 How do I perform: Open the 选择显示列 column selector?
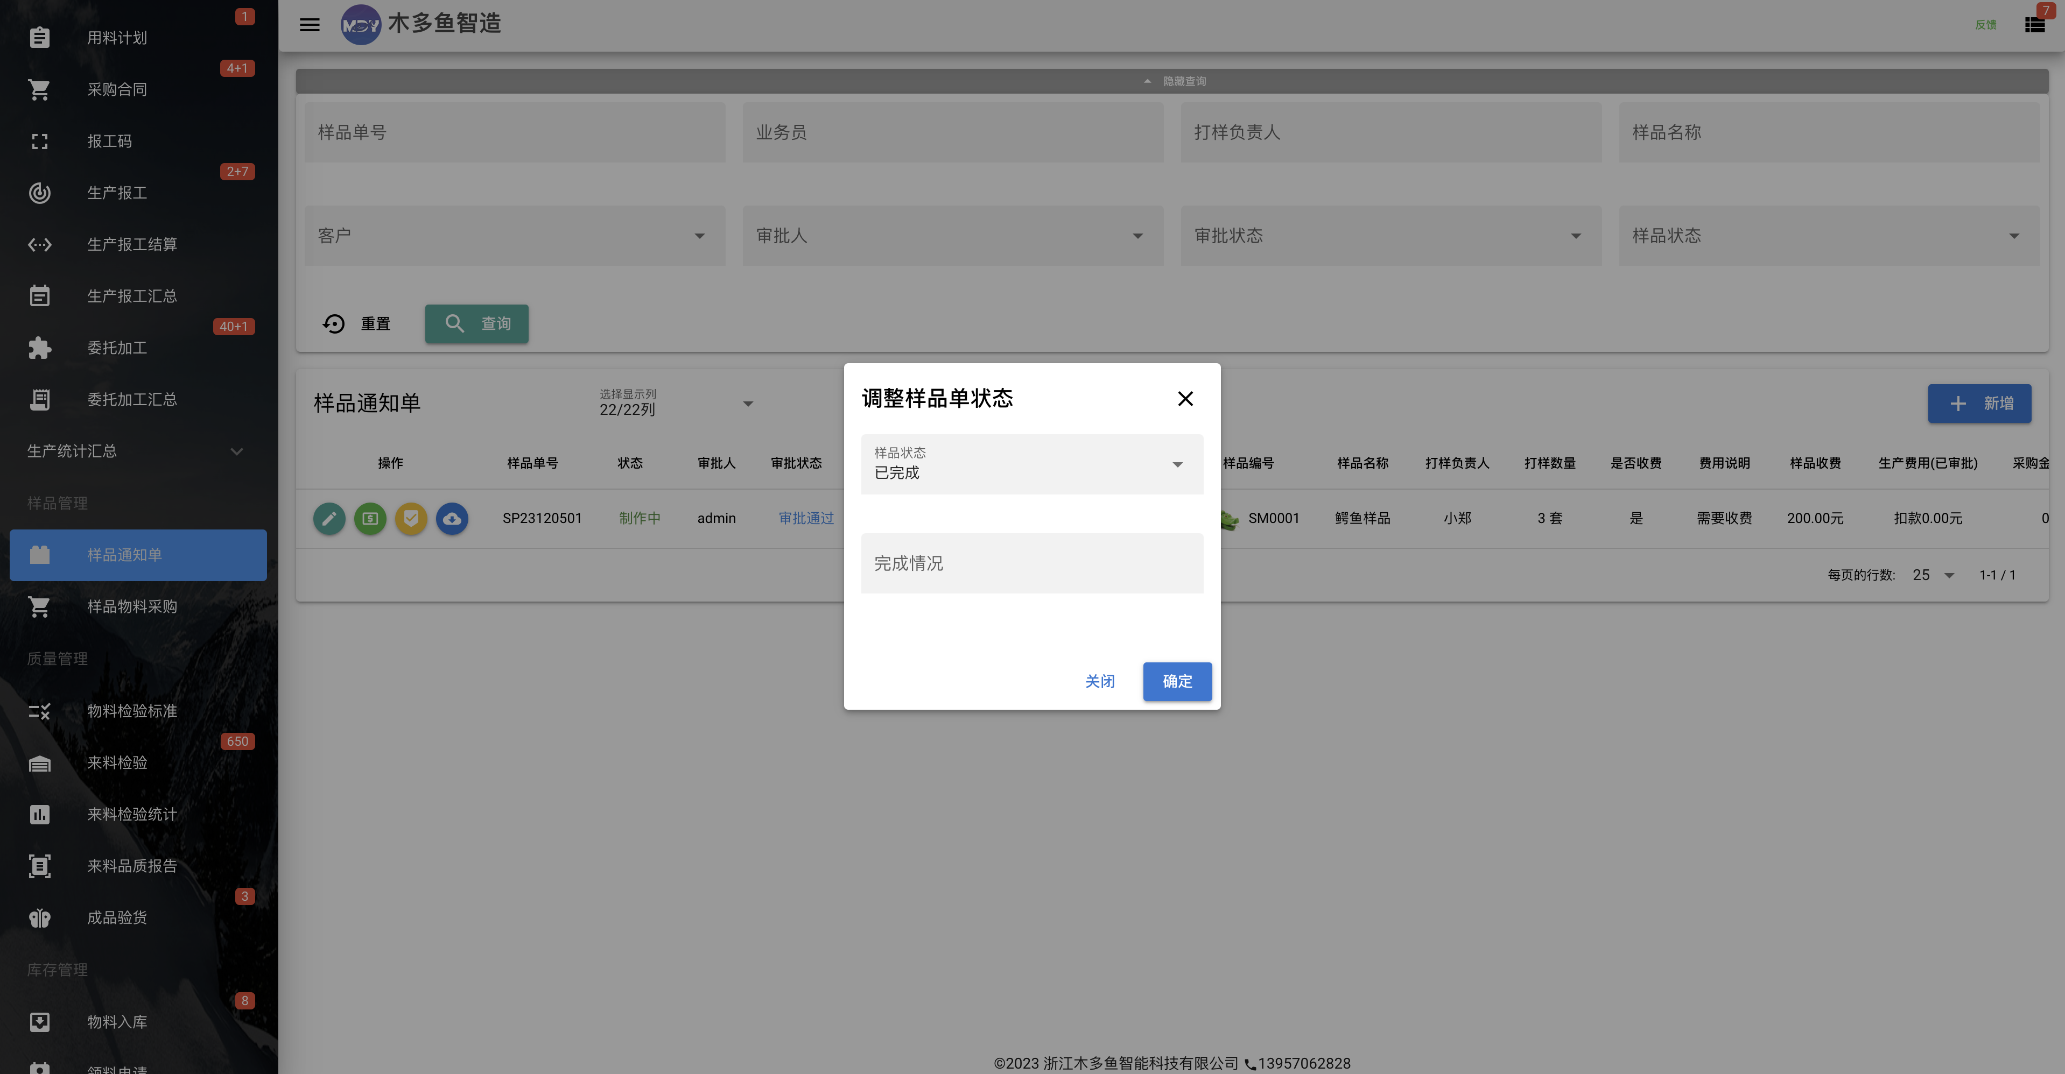[676, 402]
